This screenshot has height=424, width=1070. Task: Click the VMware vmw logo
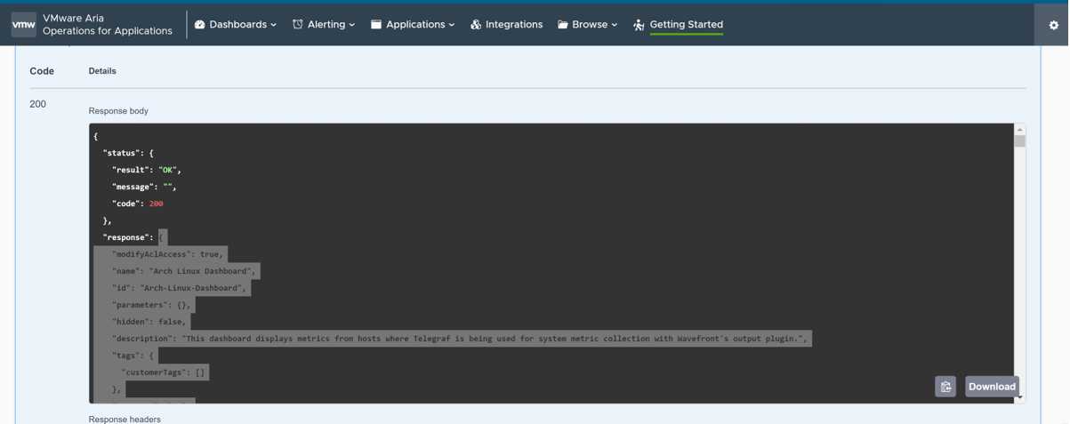tap(24, 25)
